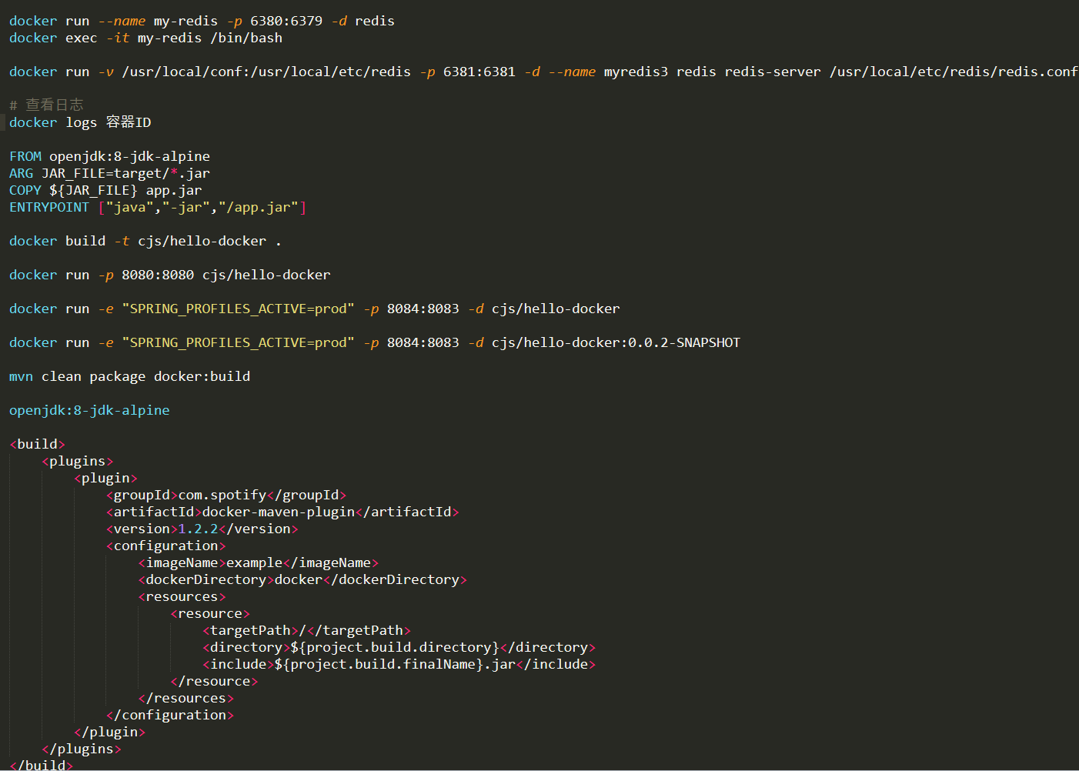Screen dimensions: 1079x771
Task: Click the docker run line ending '0.0.2-SNAPSHOT'
Action: 375,342
